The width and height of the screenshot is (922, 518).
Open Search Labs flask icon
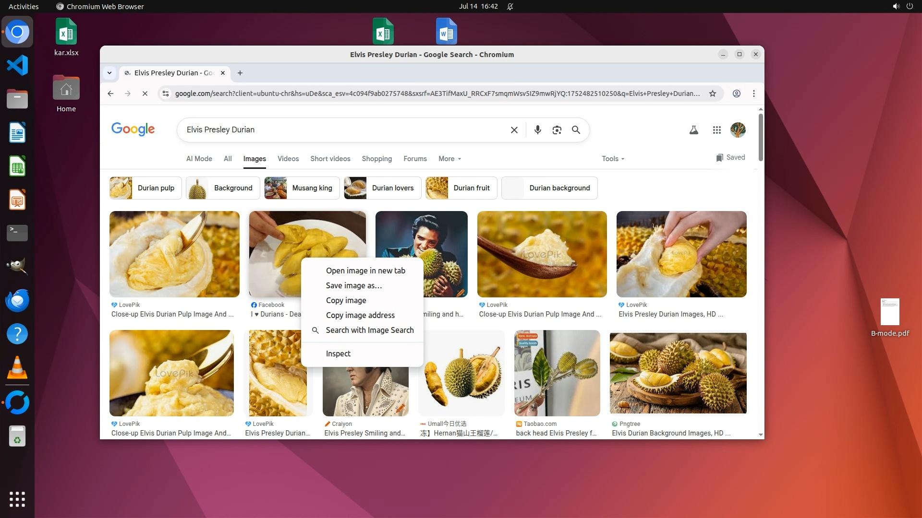[693, 129]
